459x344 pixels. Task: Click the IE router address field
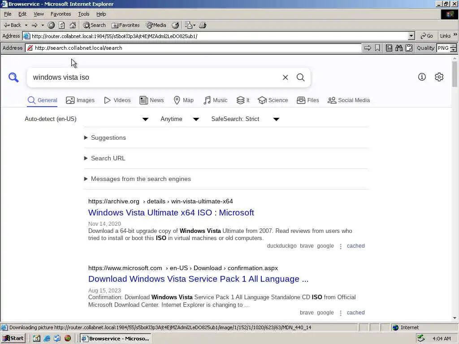pos(216,36)
